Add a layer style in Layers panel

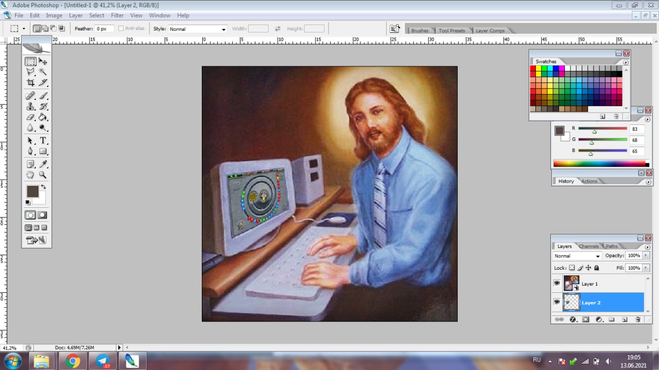(573, 320)
